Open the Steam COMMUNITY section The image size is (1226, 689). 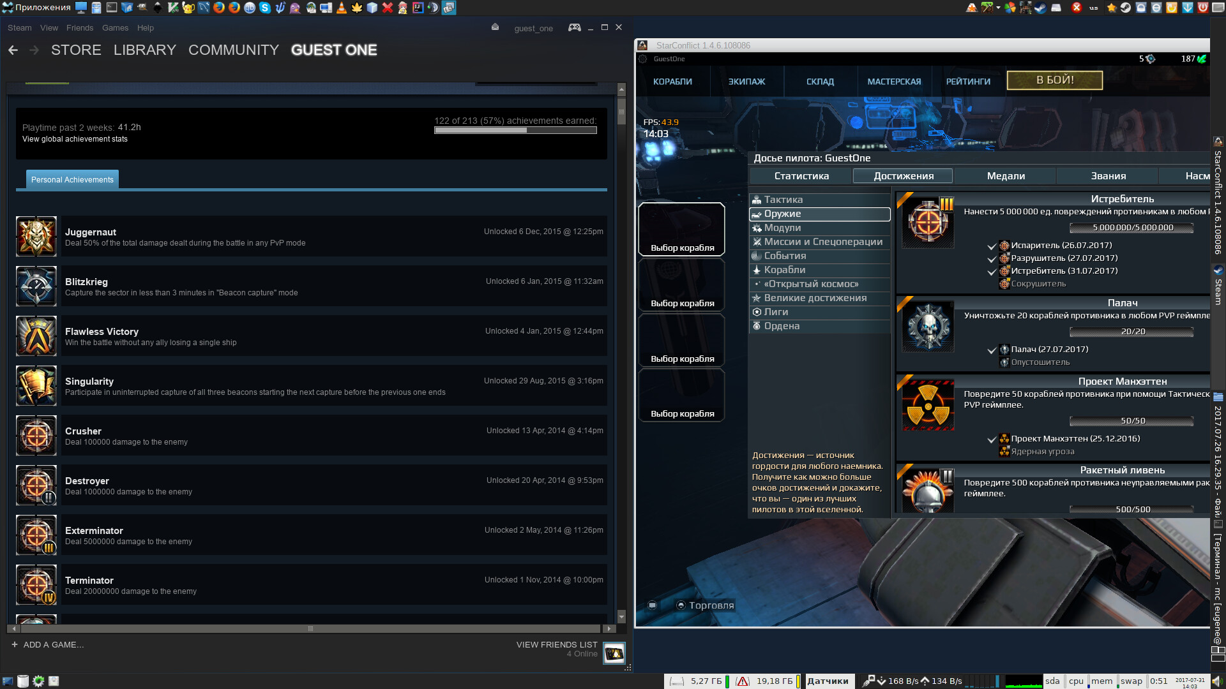pos(234,50)
